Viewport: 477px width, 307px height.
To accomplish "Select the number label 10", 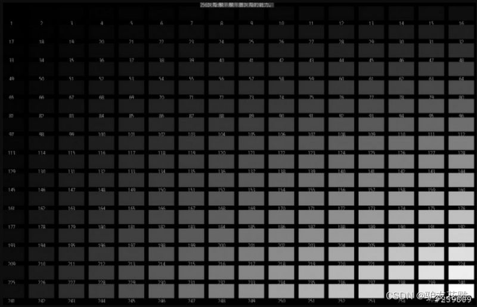I will click(281, 23).
